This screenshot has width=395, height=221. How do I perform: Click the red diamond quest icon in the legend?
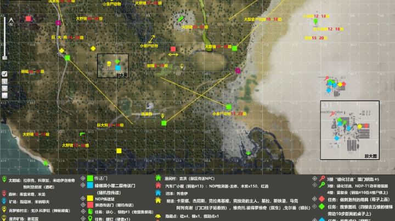pos(321,199)
